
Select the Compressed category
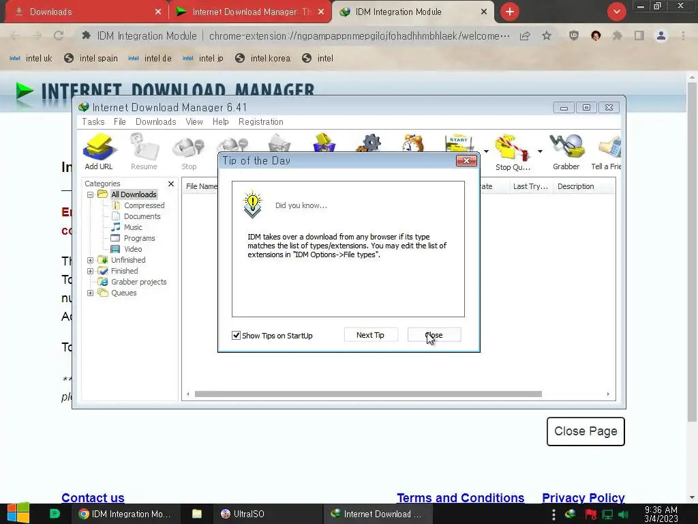pyautogui.click(x=145, y=205)
